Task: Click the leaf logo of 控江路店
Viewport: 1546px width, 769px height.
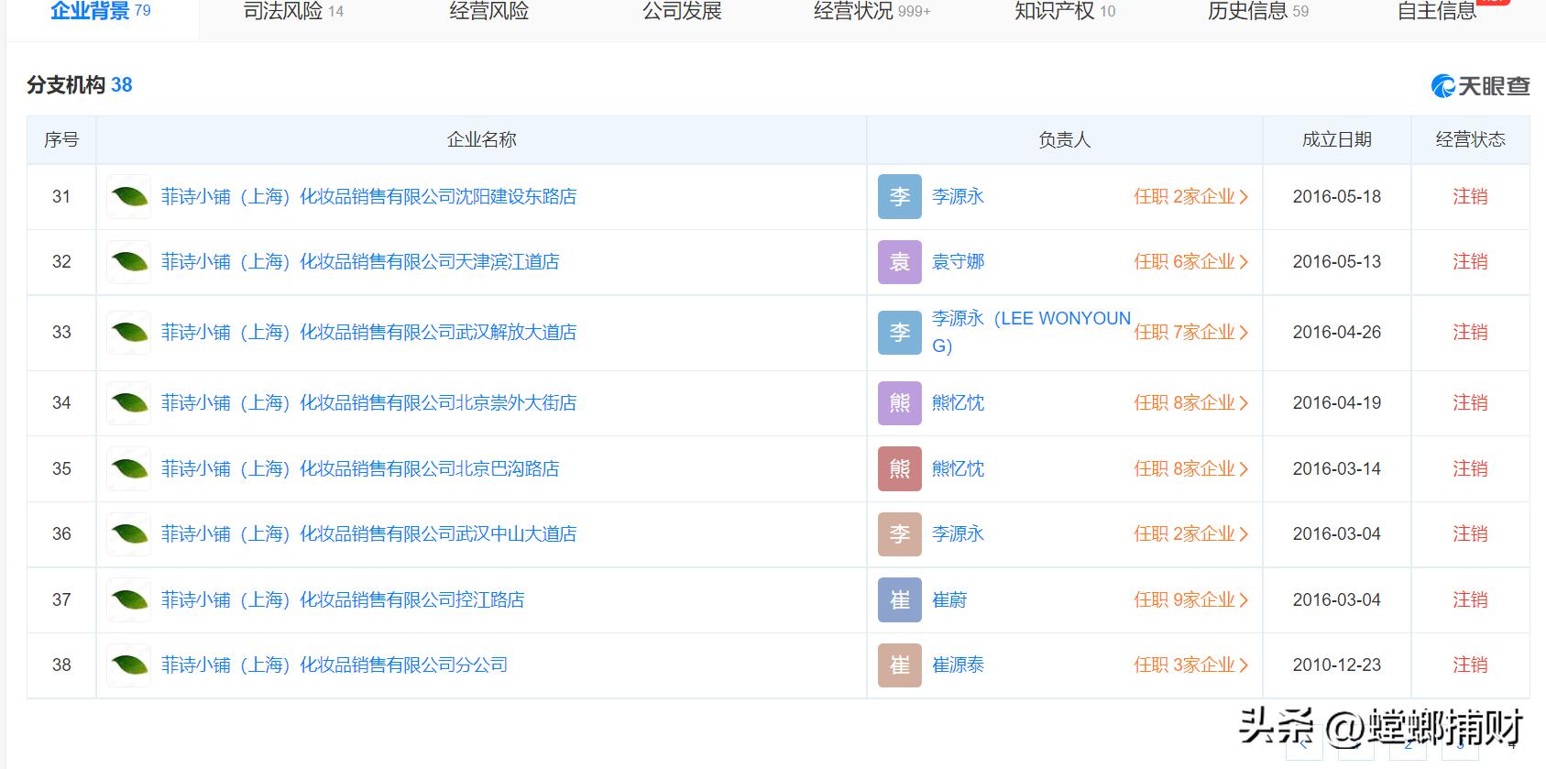Action: click(129, 600)
